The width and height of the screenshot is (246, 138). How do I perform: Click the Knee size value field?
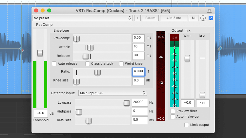pyautogui.click(x=138, y=81)
